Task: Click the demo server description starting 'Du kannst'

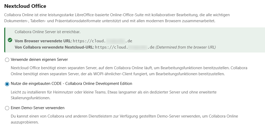Action: (x=124, y=119)
